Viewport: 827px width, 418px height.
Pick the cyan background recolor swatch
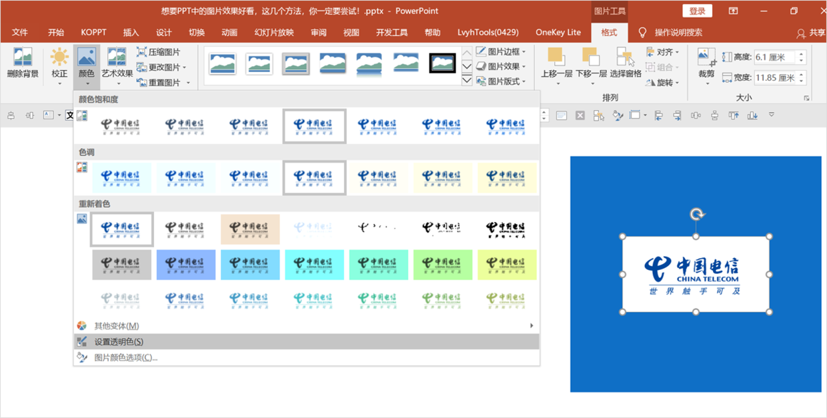[314, 265]
